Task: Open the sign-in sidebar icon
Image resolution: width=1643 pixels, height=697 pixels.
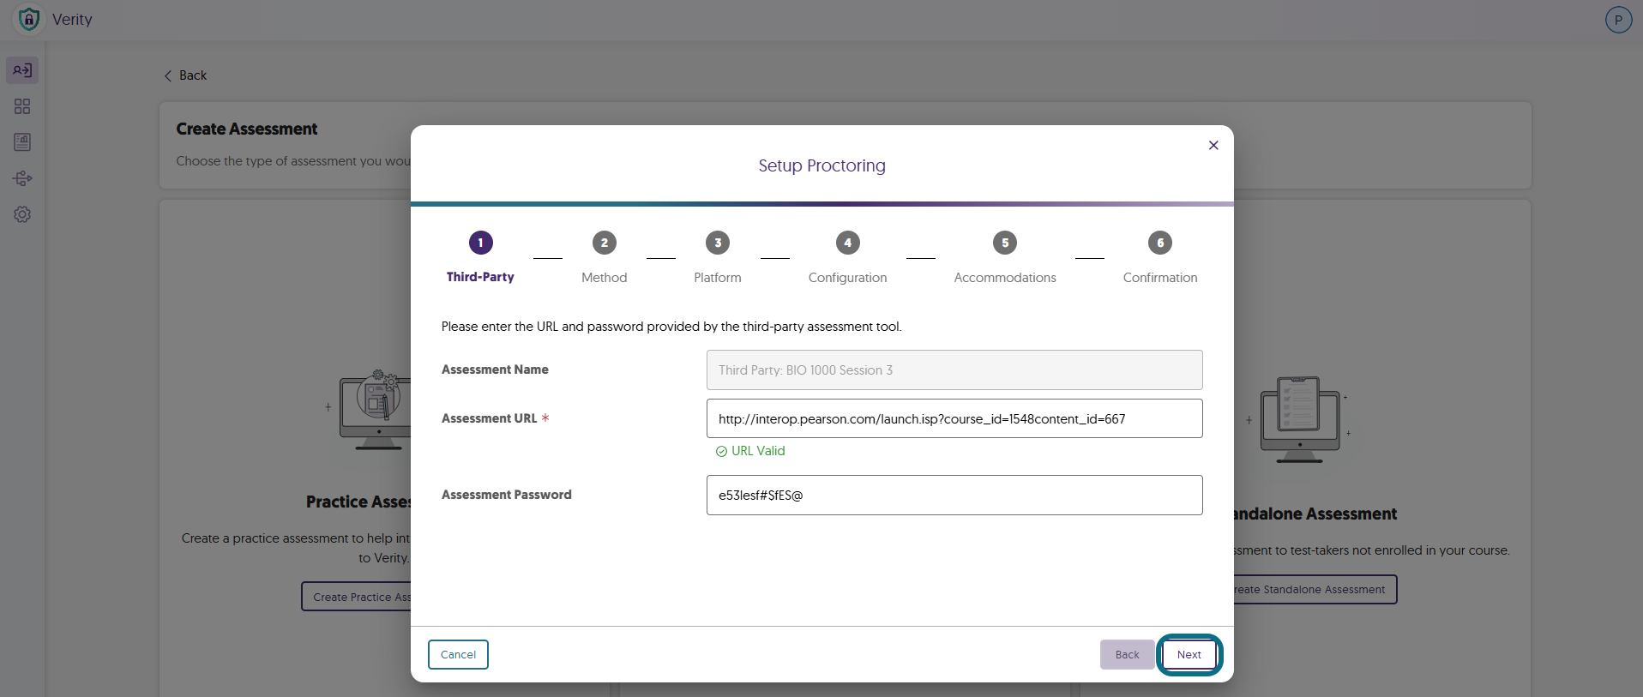Action: coord(22,70)
